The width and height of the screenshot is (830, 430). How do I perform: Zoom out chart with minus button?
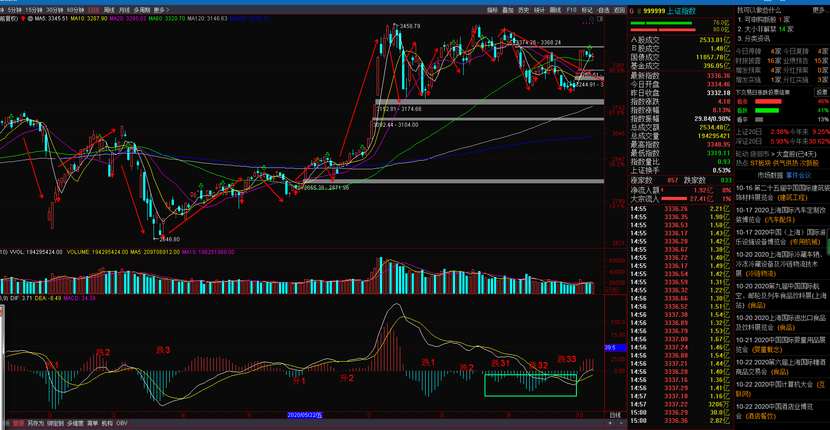tap(621, 423)
